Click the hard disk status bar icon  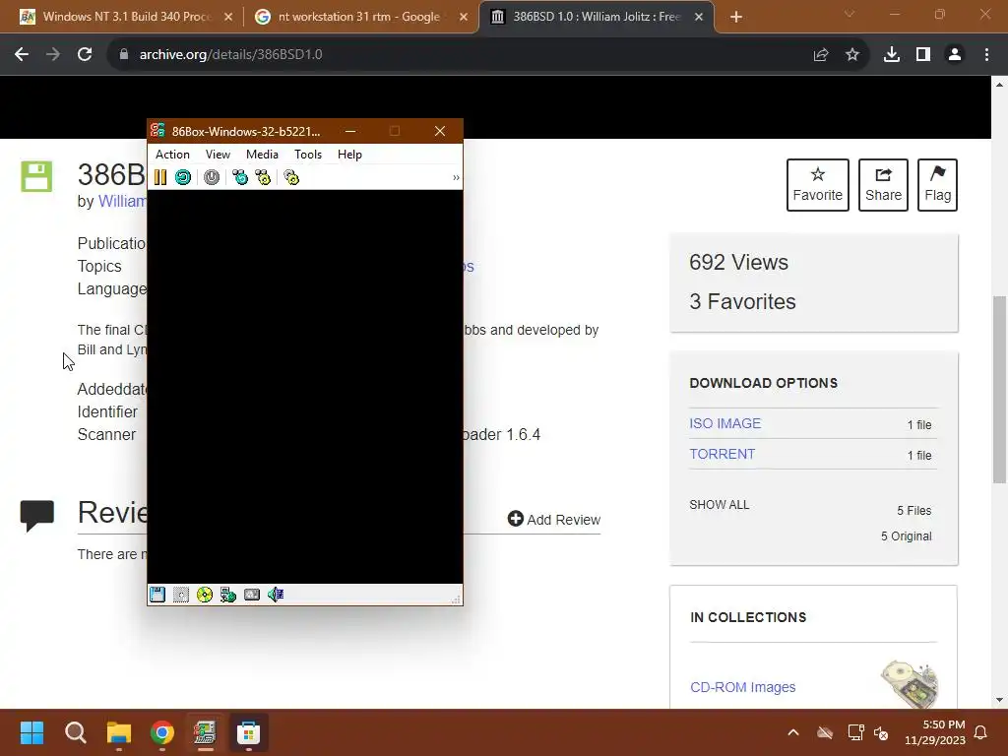[252, 595]
